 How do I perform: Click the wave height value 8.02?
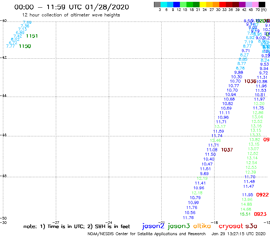15,39
